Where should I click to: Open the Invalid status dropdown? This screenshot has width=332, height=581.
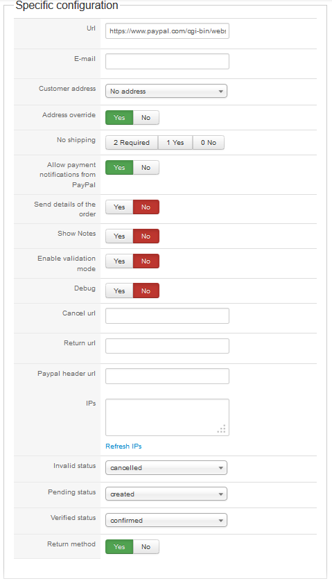click(166, 467)
